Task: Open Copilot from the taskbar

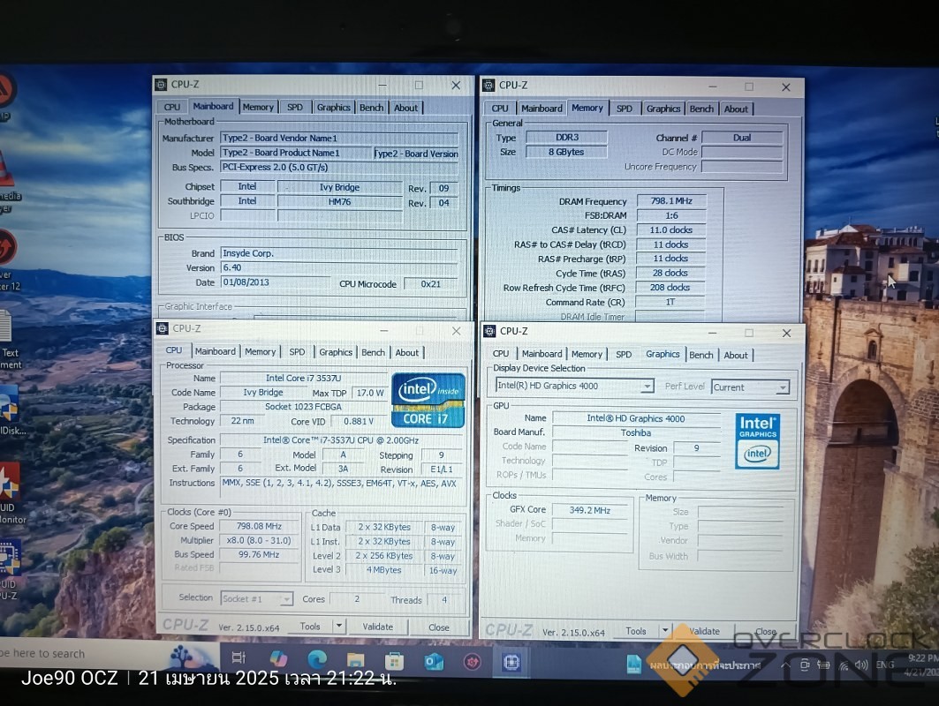Action: [278, 658]
